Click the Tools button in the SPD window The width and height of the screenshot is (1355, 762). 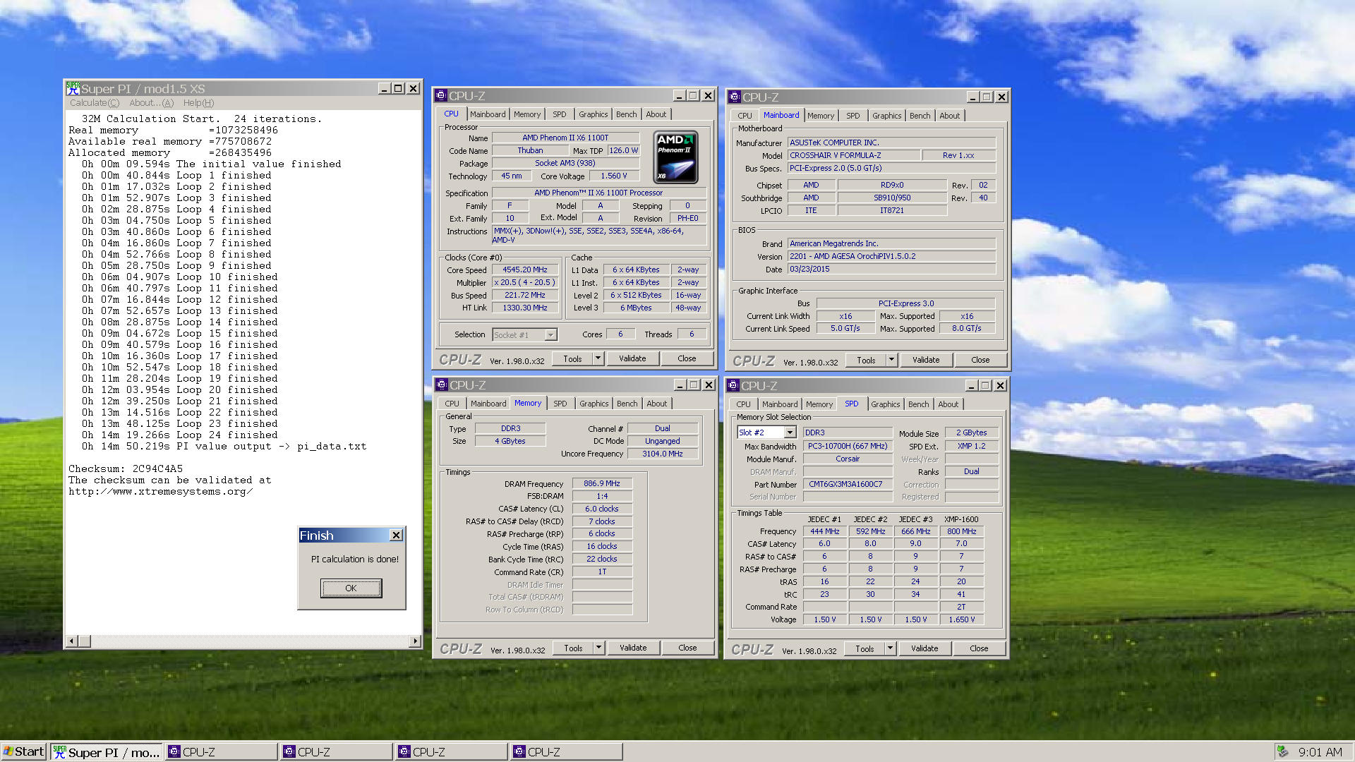coord(865,648)
